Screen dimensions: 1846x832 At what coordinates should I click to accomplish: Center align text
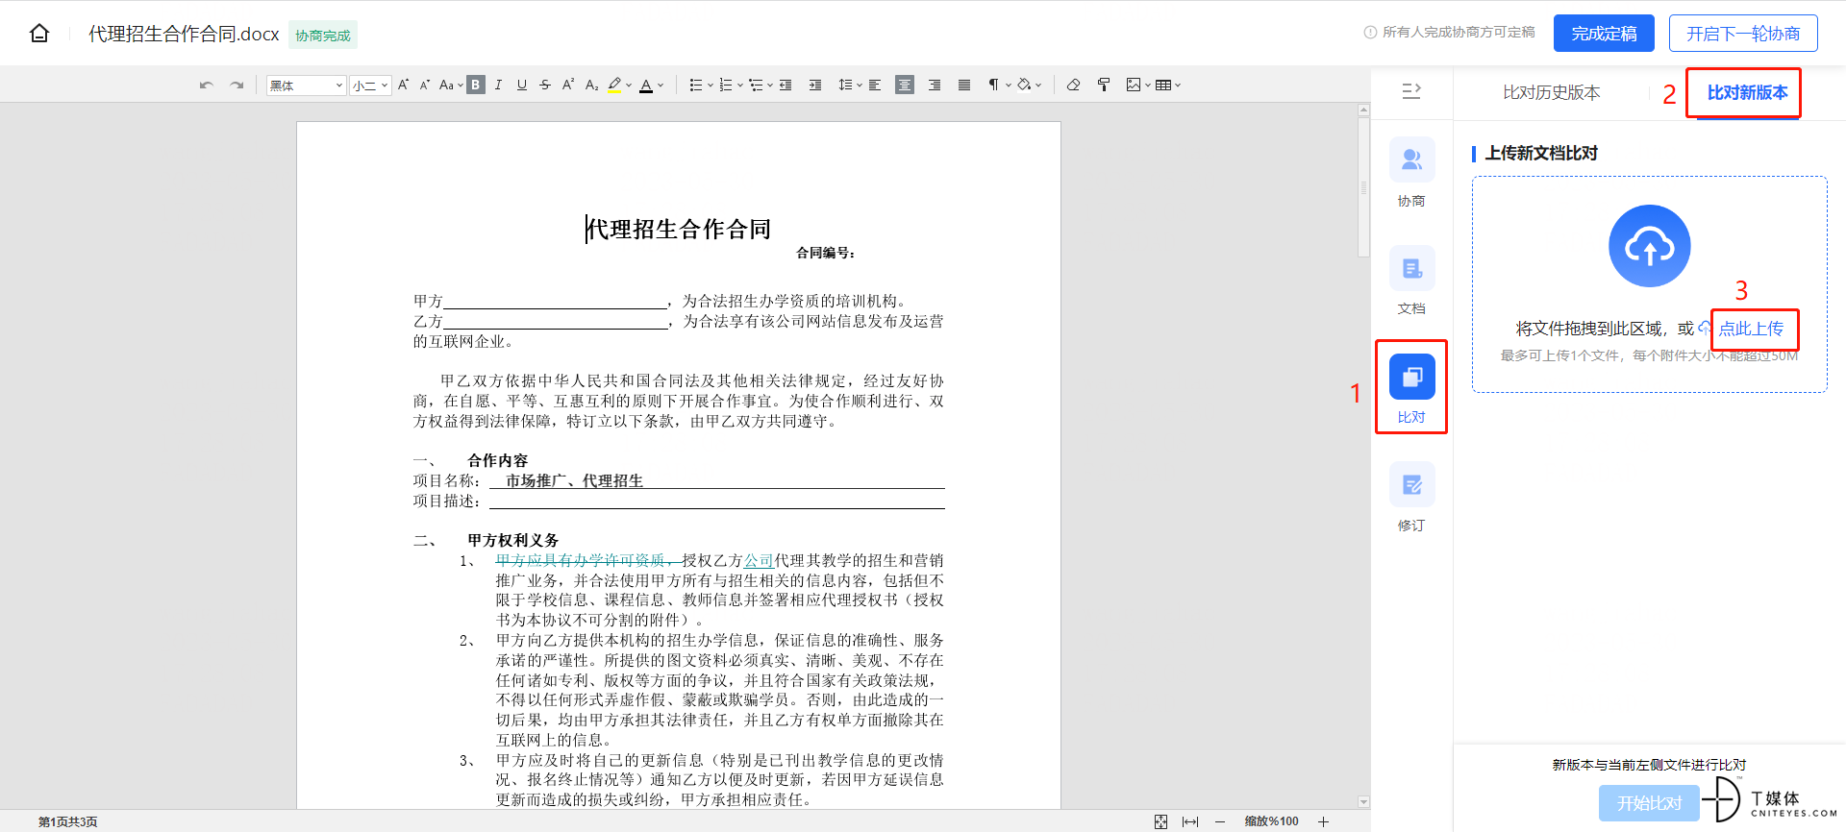pyautogui.click(x=905, y=85)
